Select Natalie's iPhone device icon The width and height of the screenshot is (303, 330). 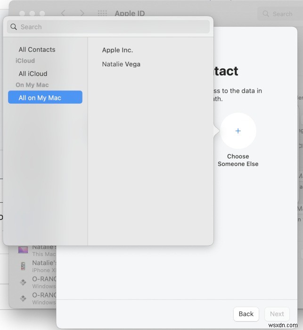click(x=23, y=266)
